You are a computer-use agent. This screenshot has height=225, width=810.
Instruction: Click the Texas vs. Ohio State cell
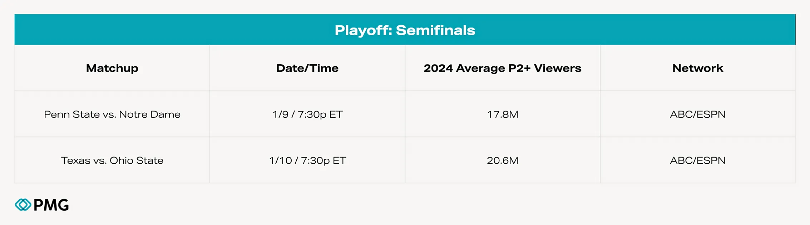point(112,160)
